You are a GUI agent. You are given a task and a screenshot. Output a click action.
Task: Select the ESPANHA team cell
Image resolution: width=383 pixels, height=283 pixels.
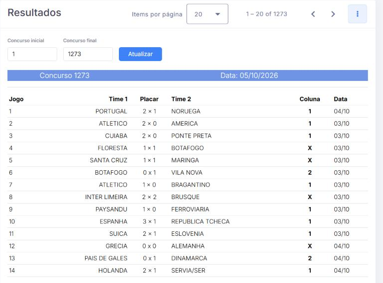point(113,221)
